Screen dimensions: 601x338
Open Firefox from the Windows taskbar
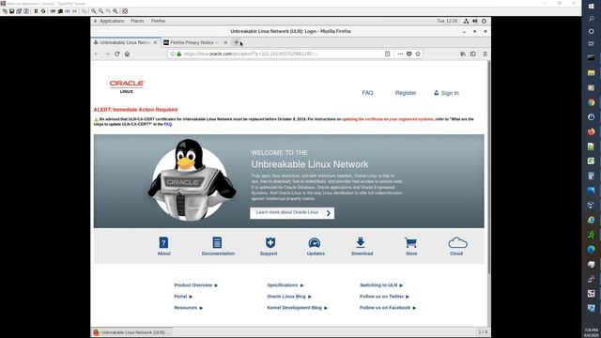591,131
